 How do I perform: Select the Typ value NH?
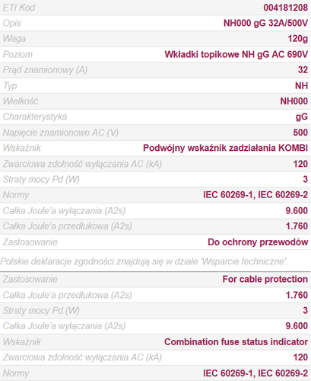pyautogui.click(x=301, y=85)
